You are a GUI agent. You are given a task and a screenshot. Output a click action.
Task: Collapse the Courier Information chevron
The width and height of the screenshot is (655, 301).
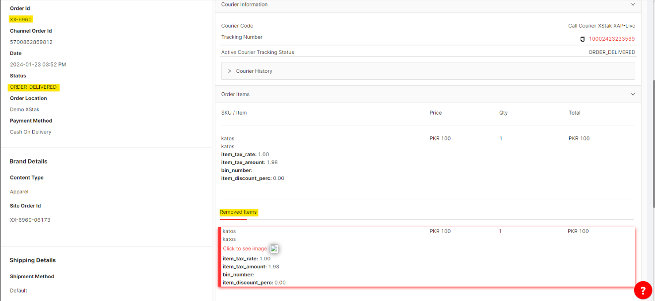pyautogui.click(x=633, y=4)
